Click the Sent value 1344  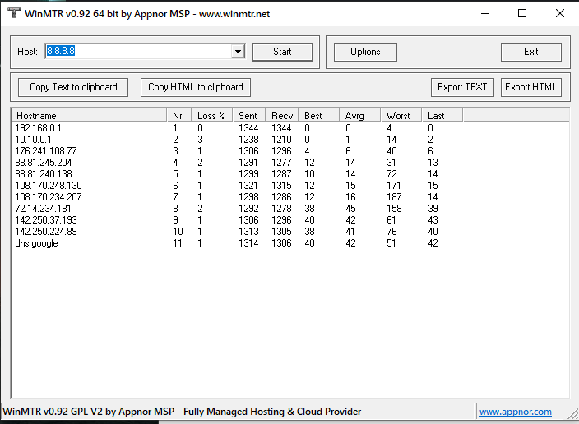click(x=248, y=128)
